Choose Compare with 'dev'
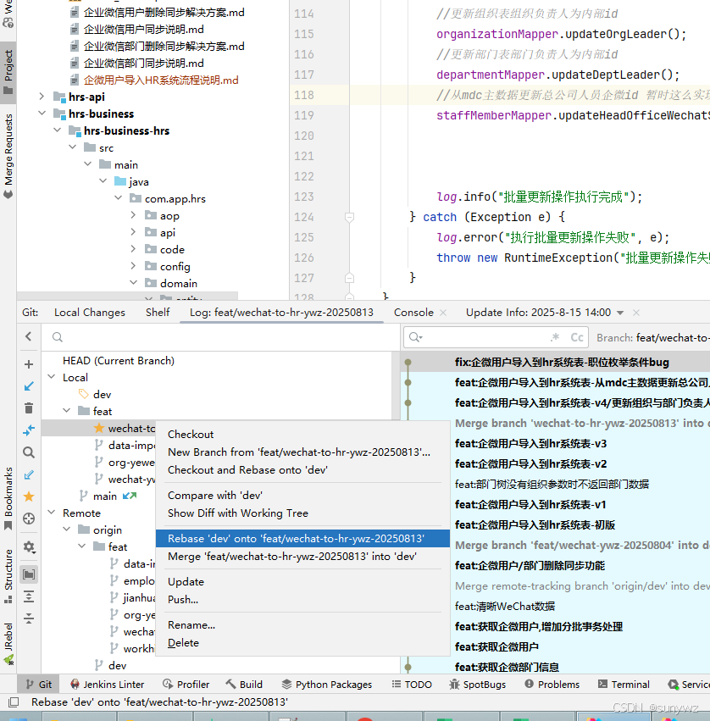This screenshot has height=721, width=710. 302,496
